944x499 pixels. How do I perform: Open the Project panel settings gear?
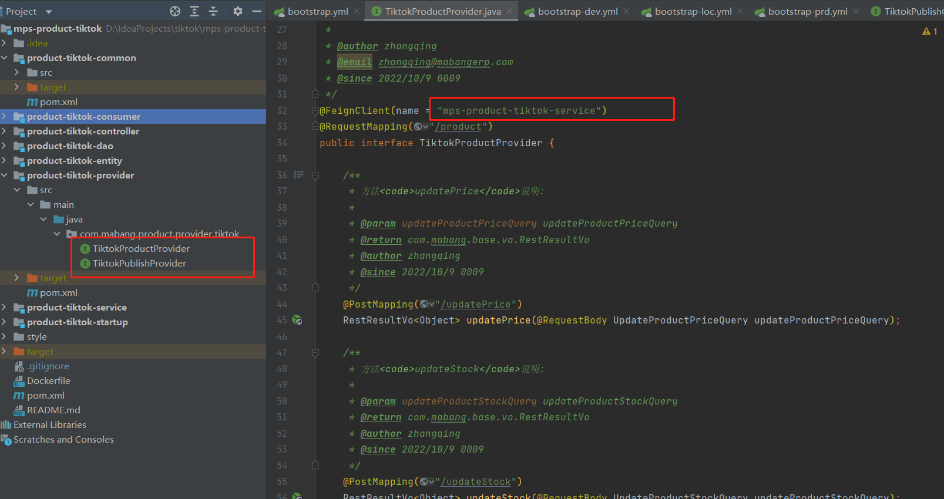pyautogui.click(x=237, y=11)
